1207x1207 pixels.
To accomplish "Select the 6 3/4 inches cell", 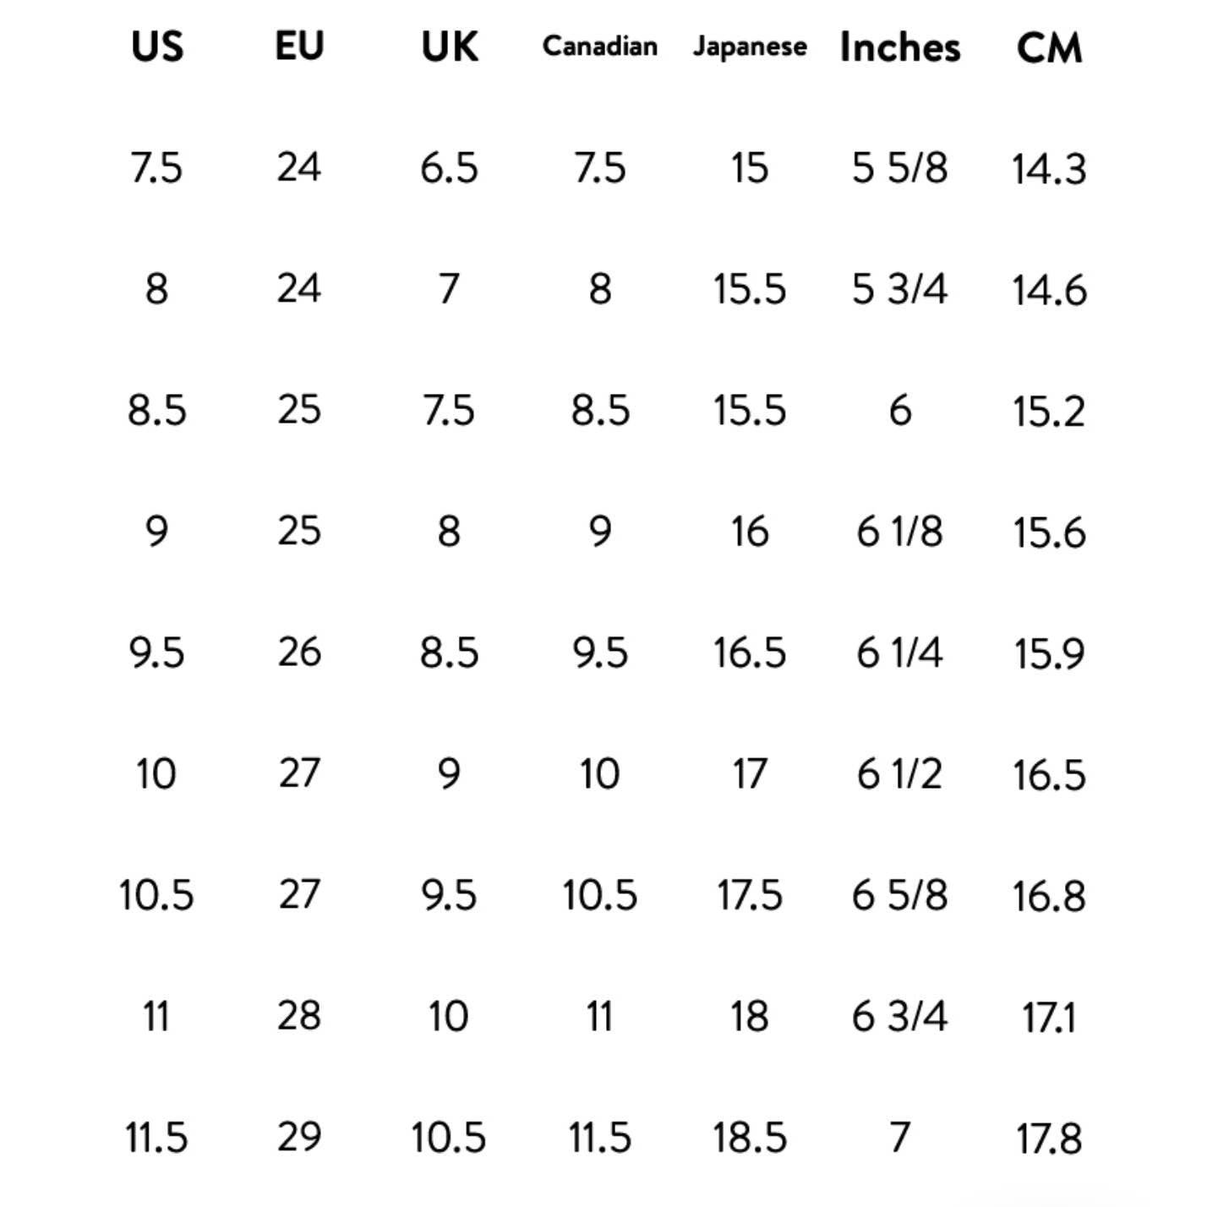I will (899, 1016).
